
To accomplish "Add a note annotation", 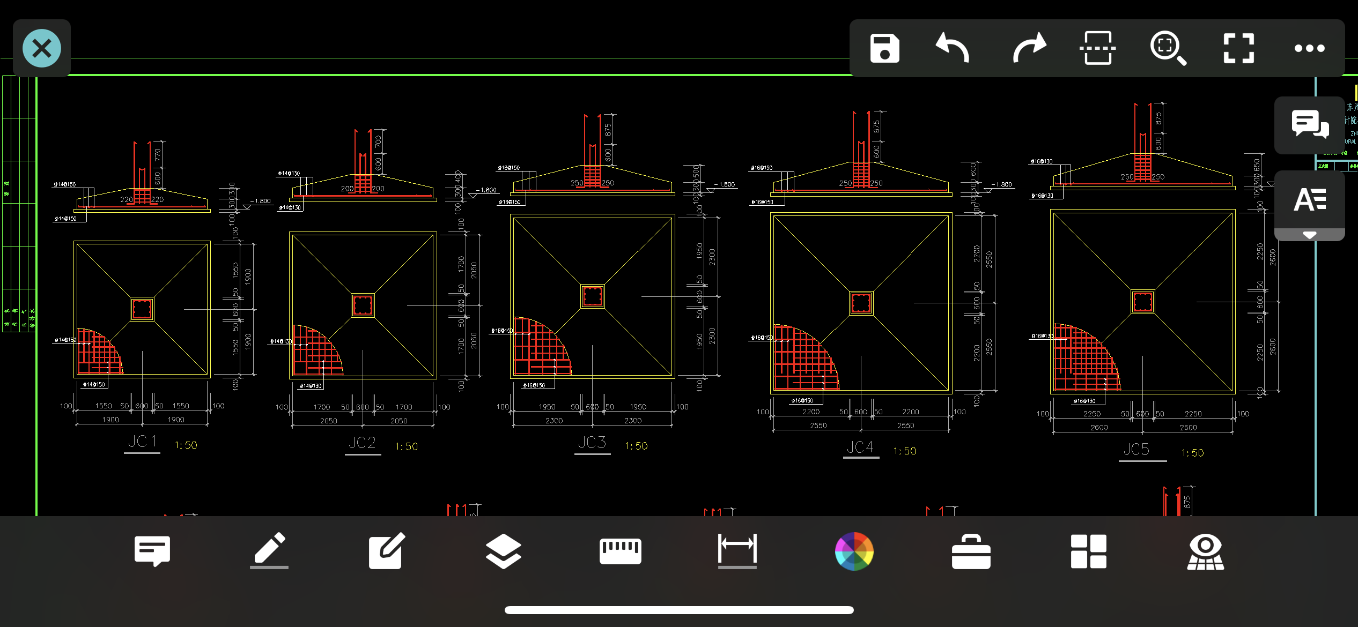I will coord(152,551).
